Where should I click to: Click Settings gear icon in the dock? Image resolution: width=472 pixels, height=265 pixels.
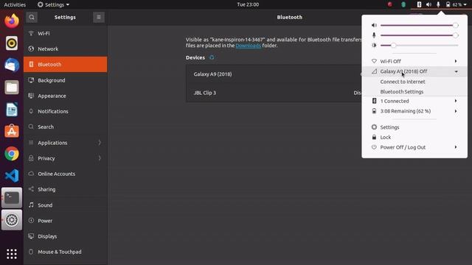[12, 220]
